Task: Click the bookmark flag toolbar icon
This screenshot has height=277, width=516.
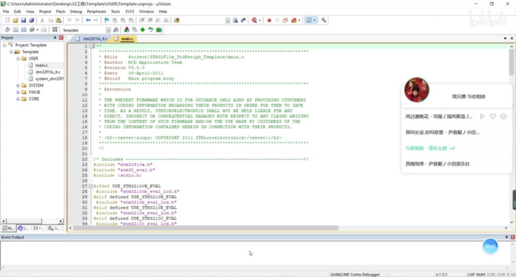Action: 106,20
